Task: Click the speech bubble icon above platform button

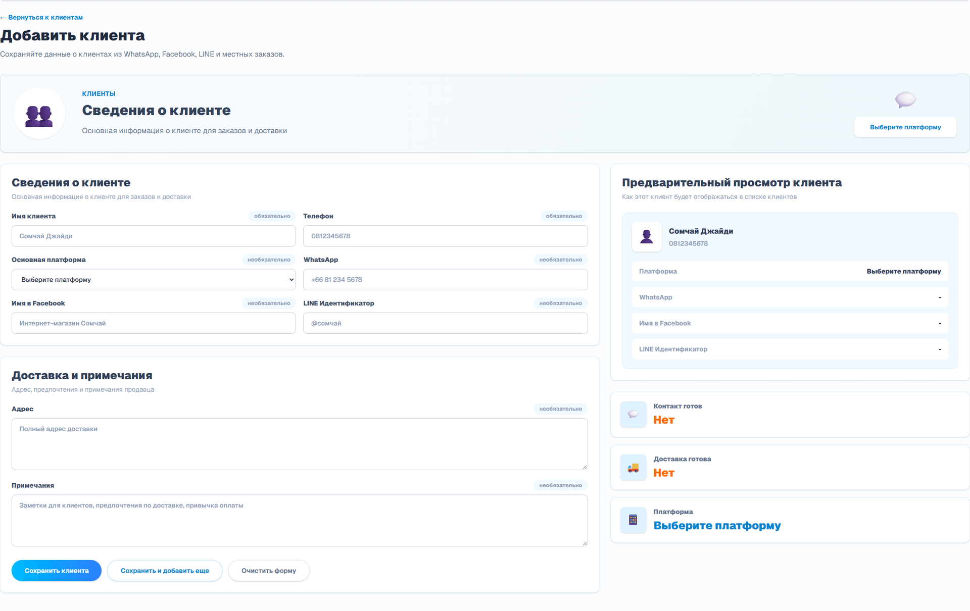Action: [905, 99]
